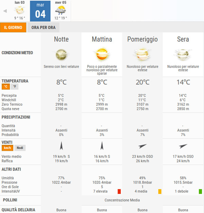
Task: Click '19 km/h S' wind value
Action: (61, 157)
